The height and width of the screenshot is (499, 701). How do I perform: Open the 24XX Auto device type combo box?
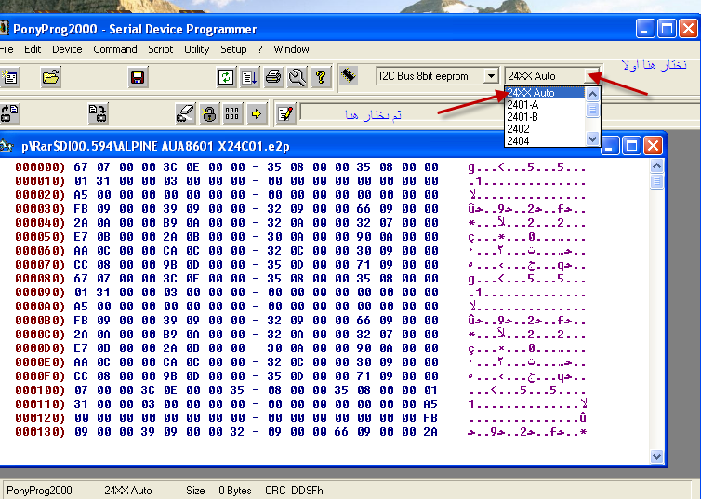click(x=592, y=76)
